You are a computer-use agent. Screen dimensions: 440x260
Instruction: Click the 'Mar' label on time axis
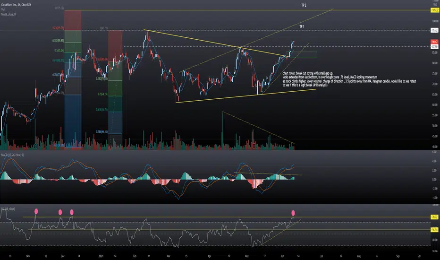pos(169,256)
